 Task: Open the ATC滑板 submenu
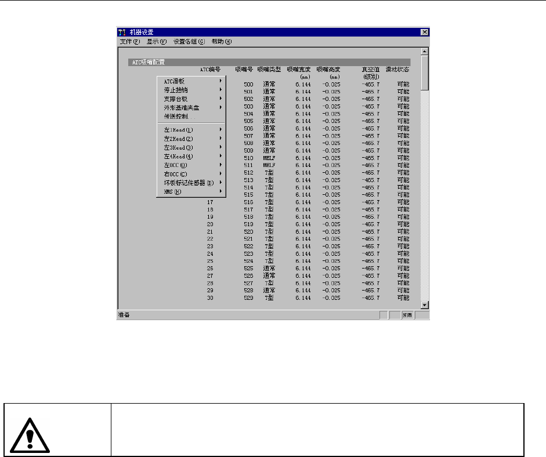191,81
